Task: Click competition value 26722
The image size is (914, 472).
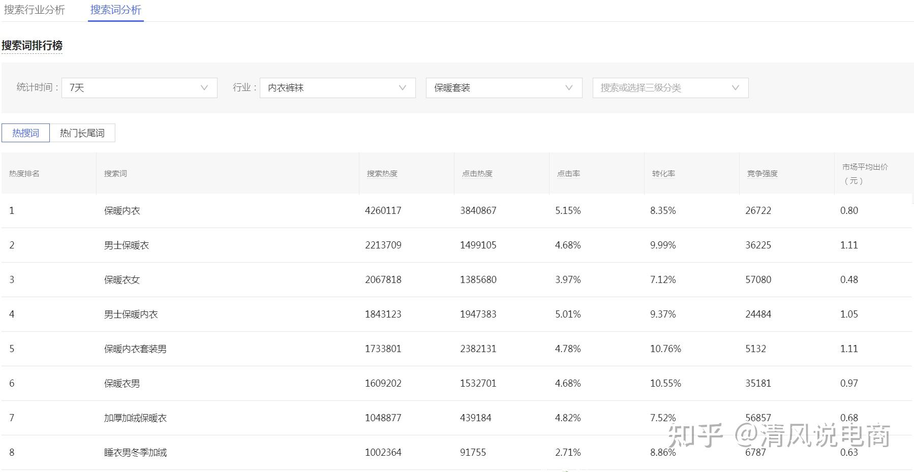Action: (758, 211)
